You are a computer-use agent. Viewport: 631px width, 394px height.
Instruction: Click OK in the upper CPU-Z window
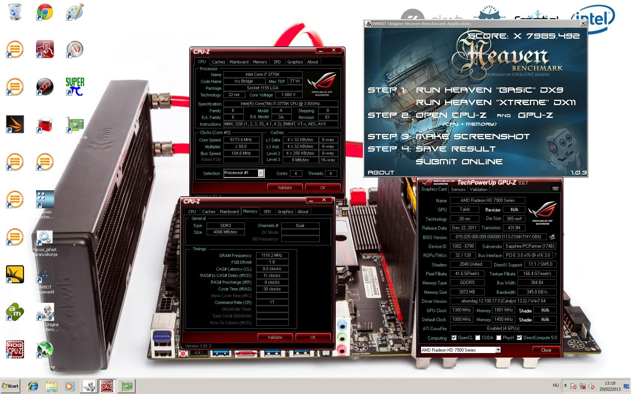323,187
